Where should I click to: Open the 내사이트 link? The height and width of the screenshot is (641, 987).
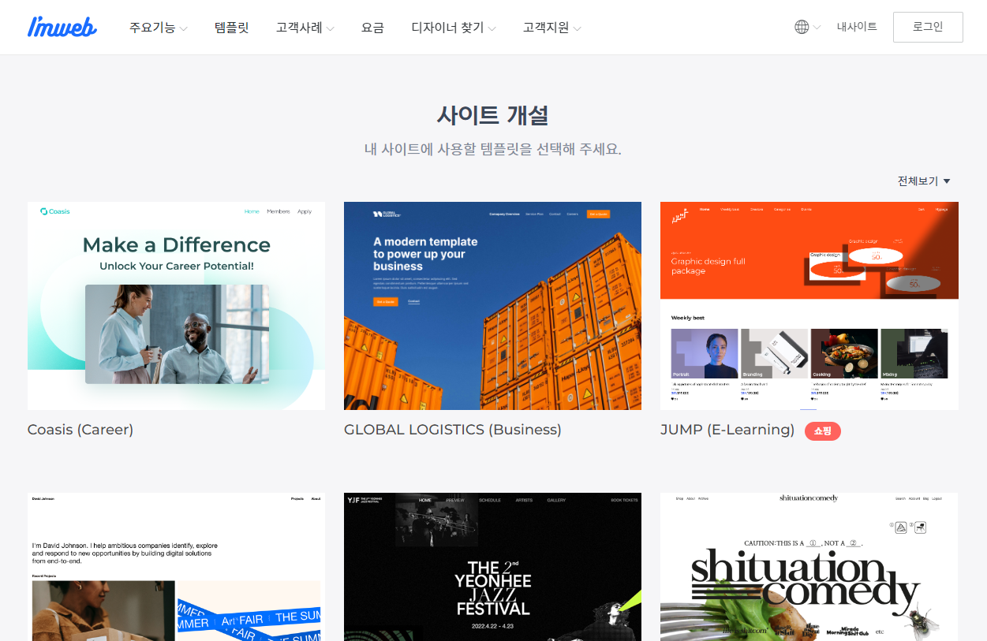tap(857, 27)
